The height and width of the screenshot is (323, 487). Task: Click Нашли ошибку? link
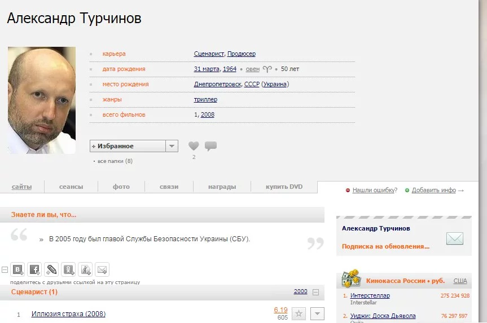(375, 190)
